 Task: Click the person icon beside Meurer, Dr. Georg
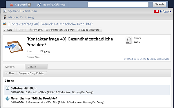(5, 17)
